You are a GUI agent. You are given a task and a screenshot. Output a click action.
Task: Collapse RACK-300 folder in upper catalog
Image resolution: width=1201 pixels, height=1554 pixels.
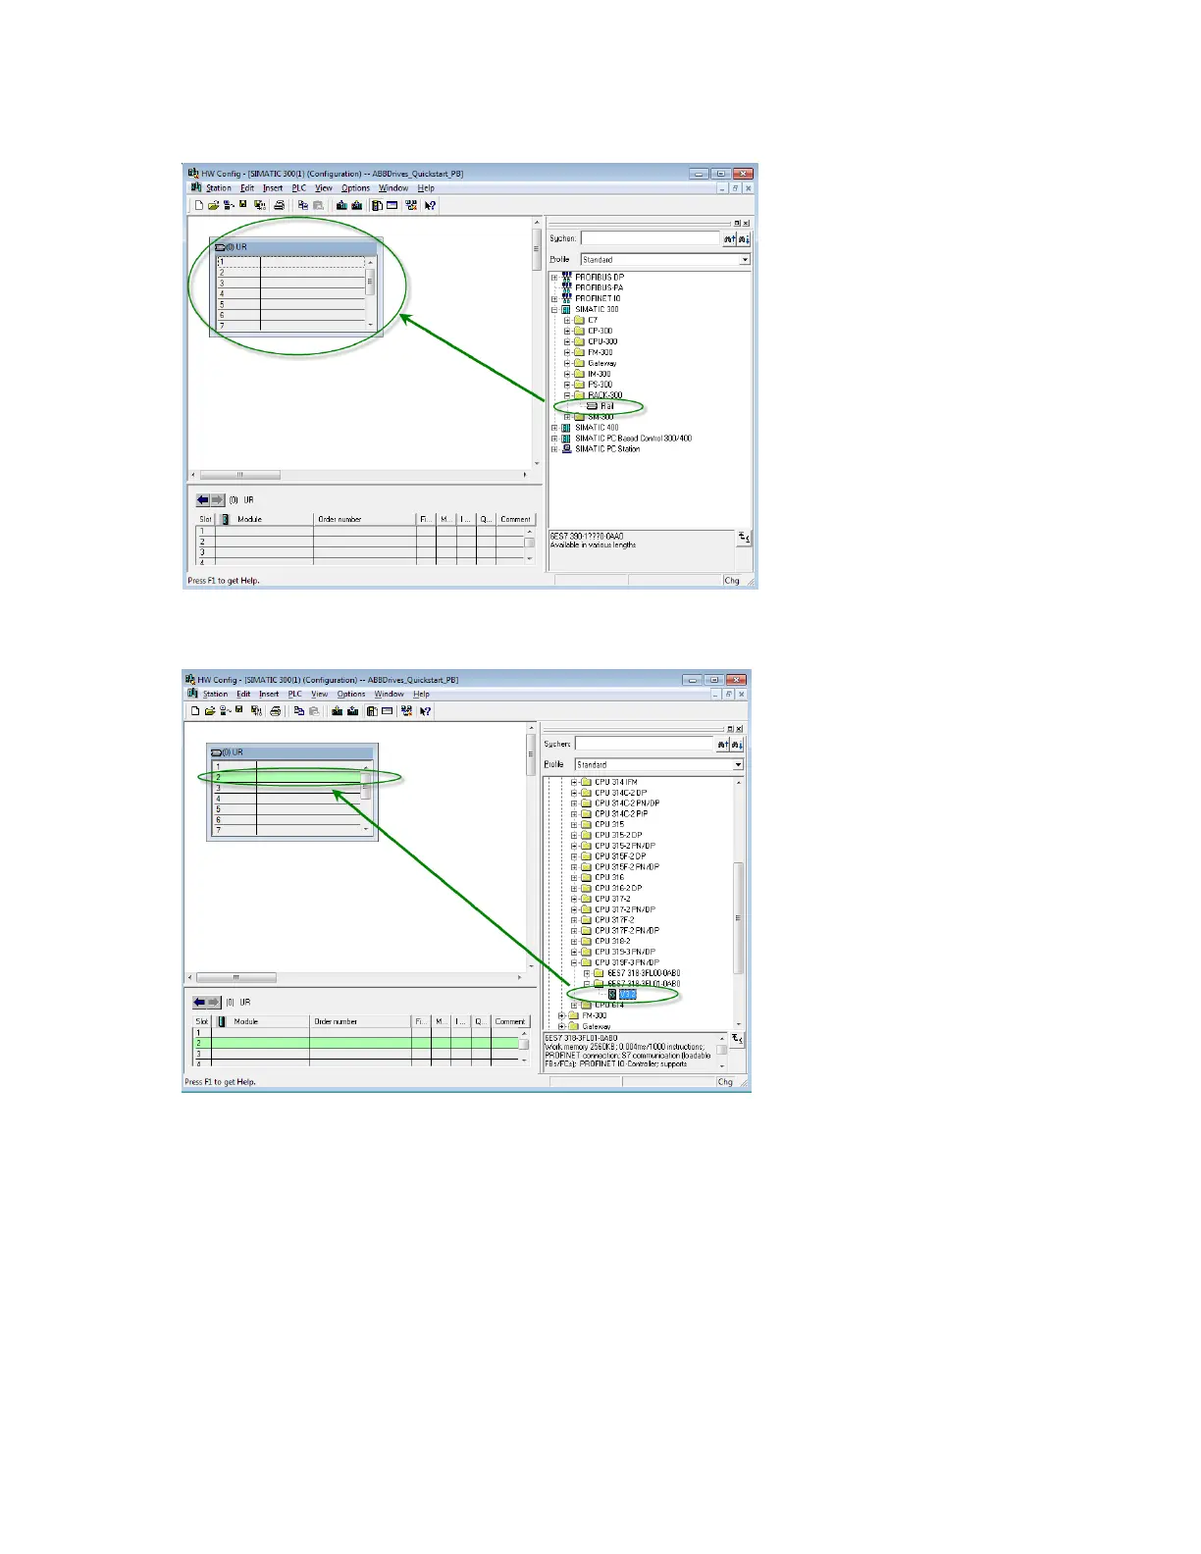click(x=567, y=395)
